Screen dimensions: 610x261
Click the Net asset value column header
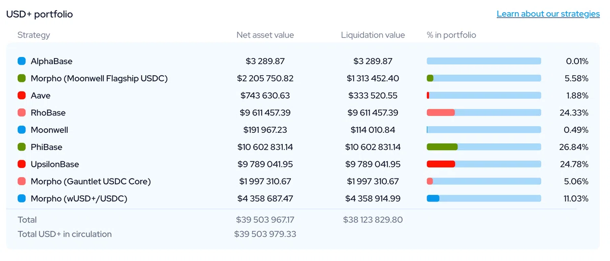[265, 35]
